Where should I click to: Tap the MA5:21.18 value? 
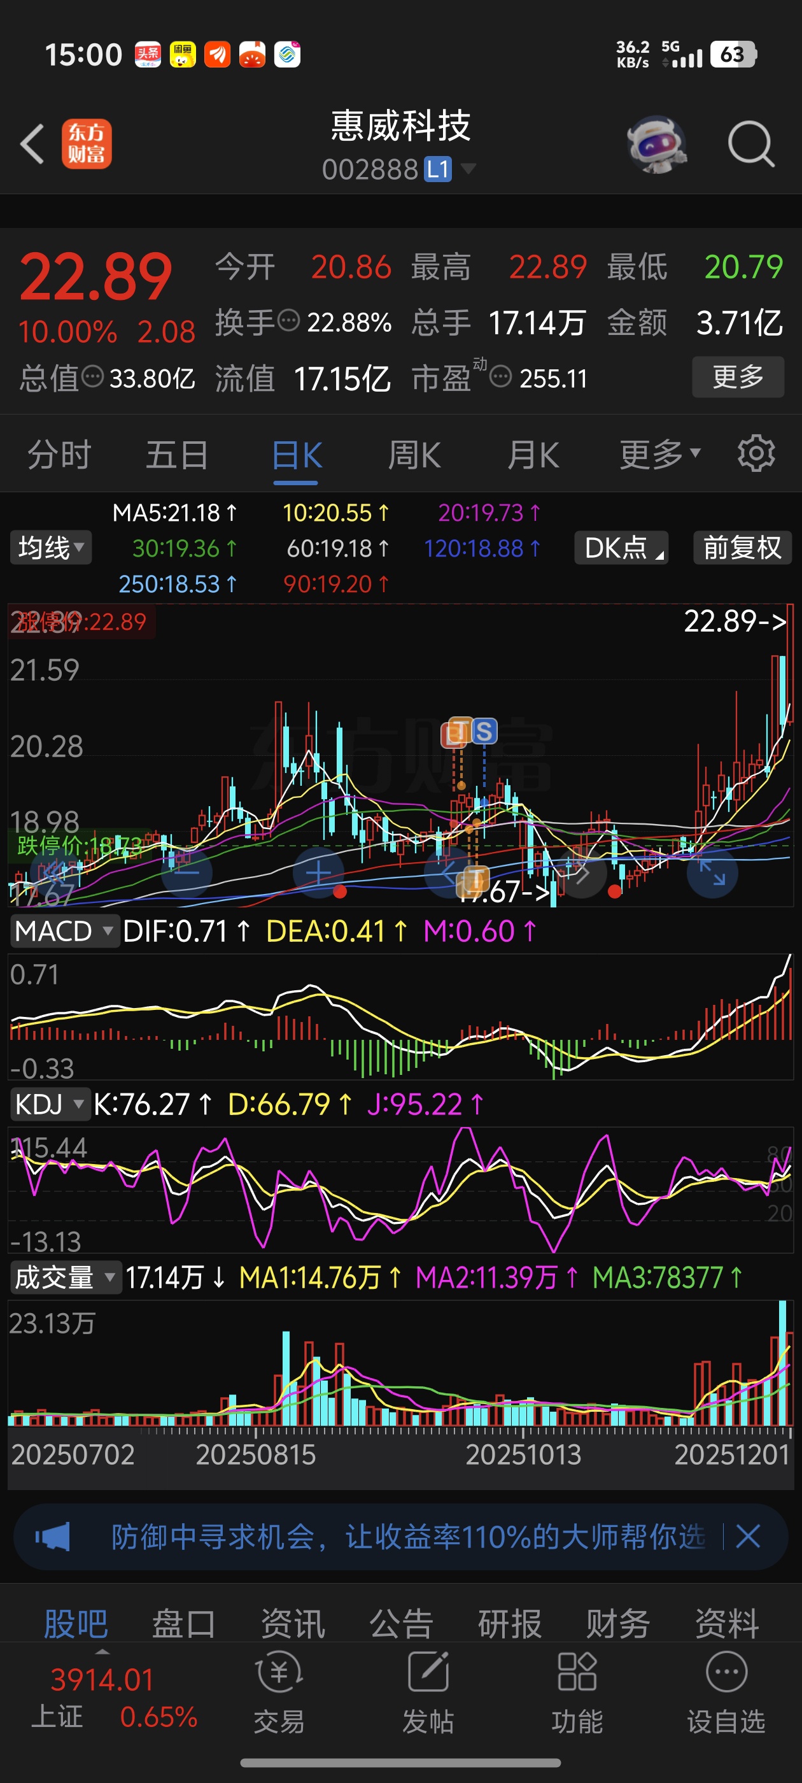point(174,512)
